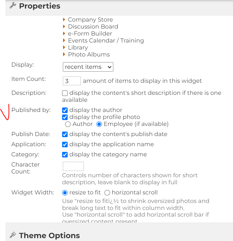Screen dimensions: 233x241
Task: Open the Events Calendar / Training item
Action: click(106, 40)
